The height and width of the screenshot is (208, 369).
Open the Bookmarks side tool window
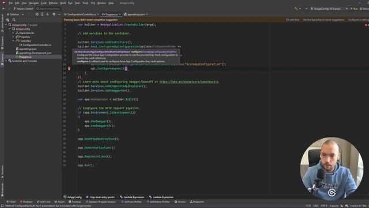click(x=2, y=189)
